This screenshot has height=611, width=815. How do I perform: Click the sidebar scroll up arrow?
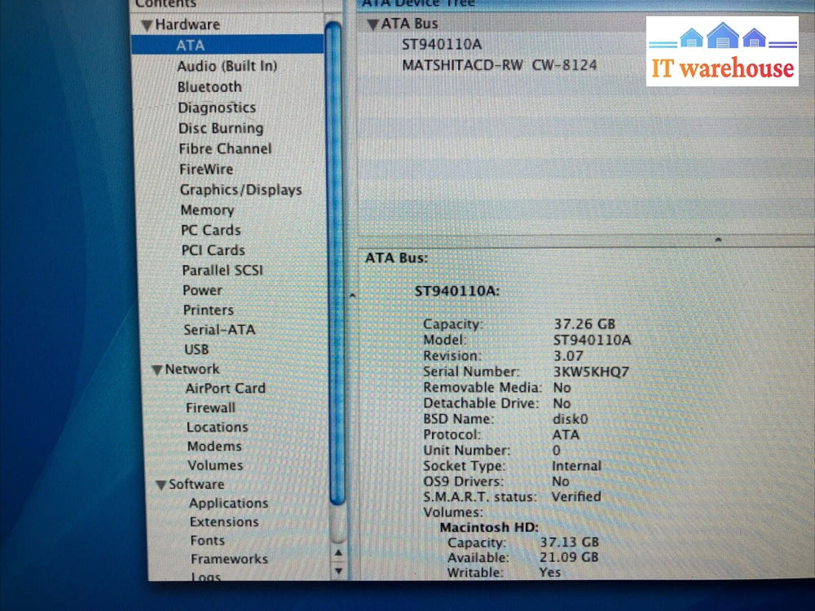click(x=339, y=554)
